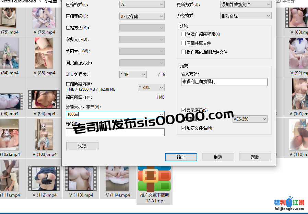Enable 压缩共享文件 option
Viewport: 308px width, 214px height.
(x=183, y=43)
